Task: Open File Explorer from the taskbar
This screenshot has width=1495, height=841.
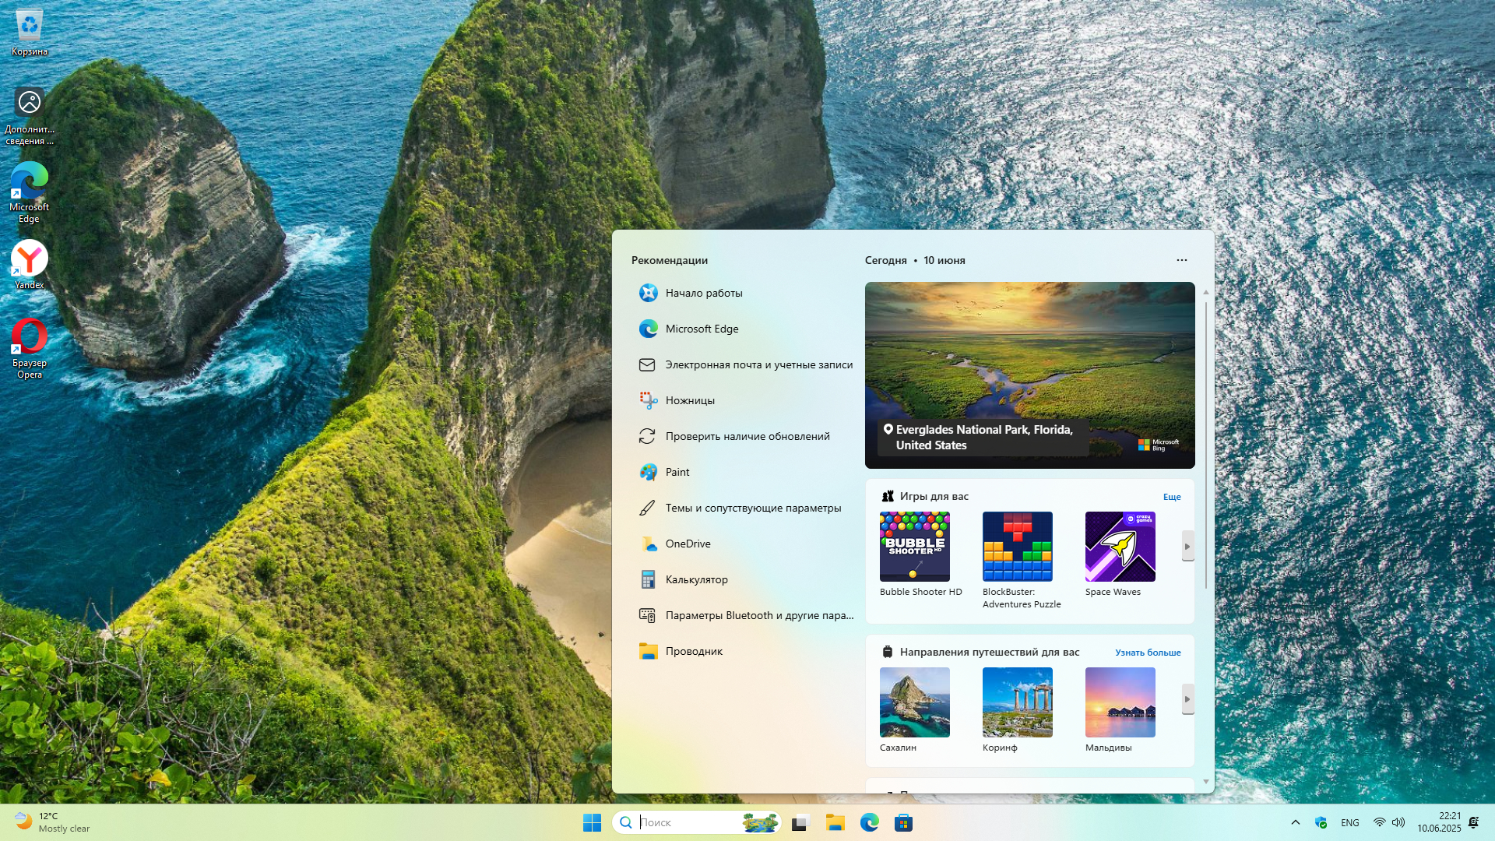Action: (835, 822)
